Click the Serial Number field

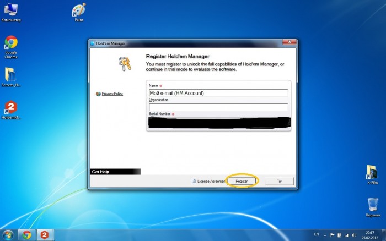point(219,122)
